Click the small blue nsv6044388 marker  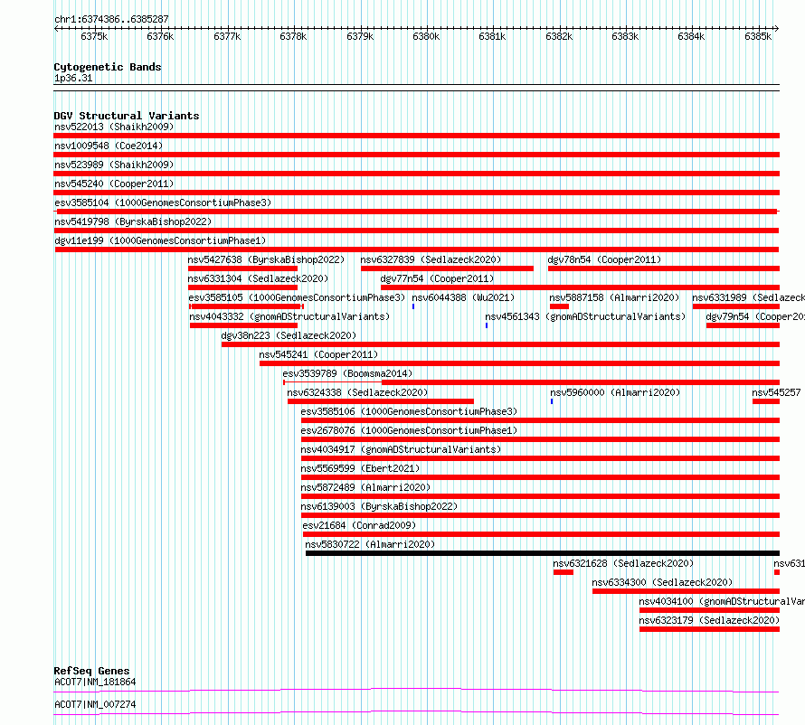tap(413, 306)
